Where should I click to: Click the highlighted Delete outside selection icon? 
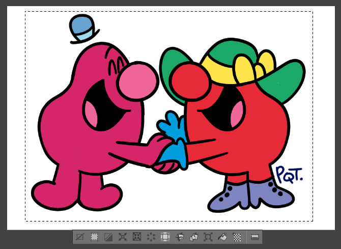[x=165, y=237]
